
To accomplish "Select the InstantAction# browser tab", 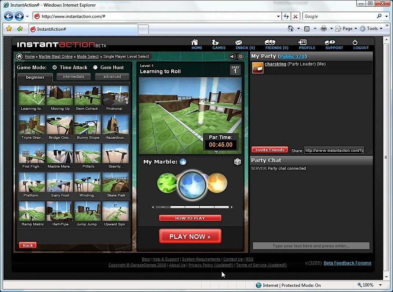I will coord(83,29).
